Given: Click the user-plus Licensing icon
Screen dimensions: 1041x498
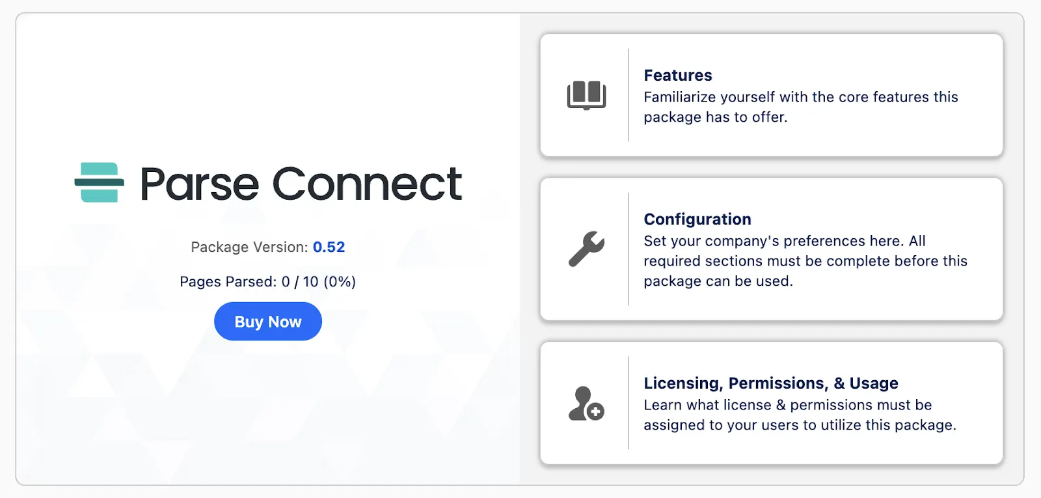Looking at the screenshot, I should click(x=586, y=404).
